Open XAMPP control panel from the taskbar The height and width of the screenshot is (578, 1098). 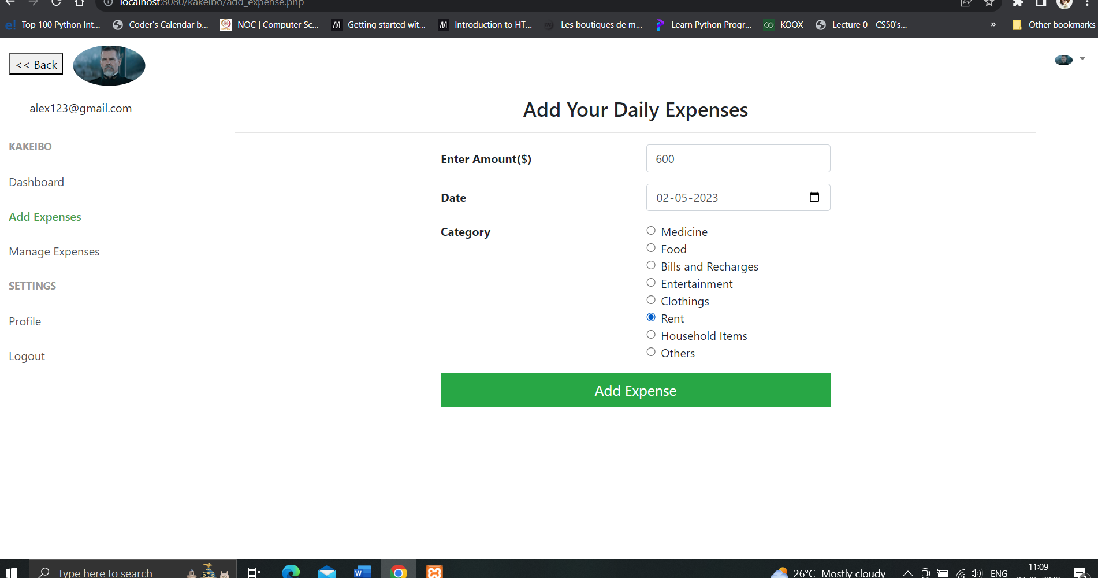434,572
